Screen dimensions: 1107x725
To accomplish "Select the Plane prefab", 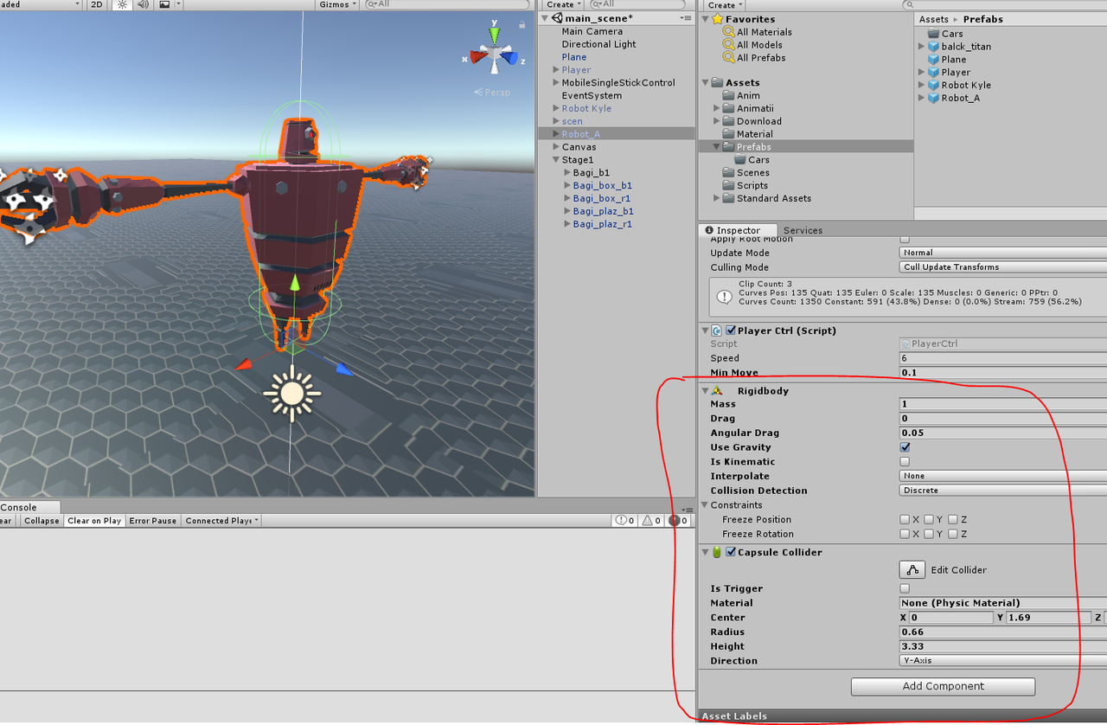I will (954, 60).
